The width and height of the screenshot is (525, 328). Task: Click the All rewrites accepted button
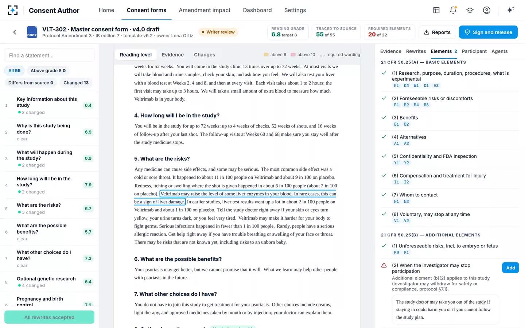coord(49,317)
